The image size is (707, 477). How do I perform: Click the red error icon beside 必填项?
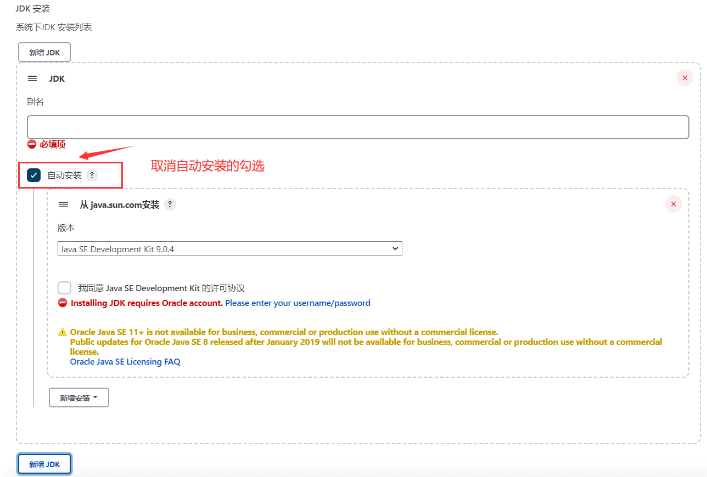coord(32,144)
